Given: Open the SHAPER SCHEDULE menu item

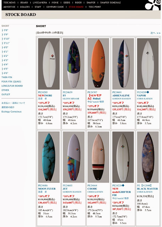Looking at the screenshot, I should tap(110, 2).
